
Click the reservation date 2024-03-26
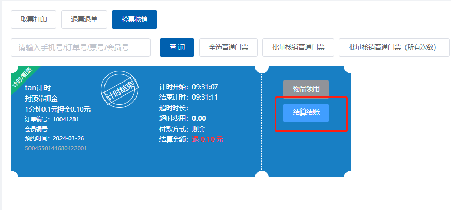pyautogui.click(x=68, y=138)
